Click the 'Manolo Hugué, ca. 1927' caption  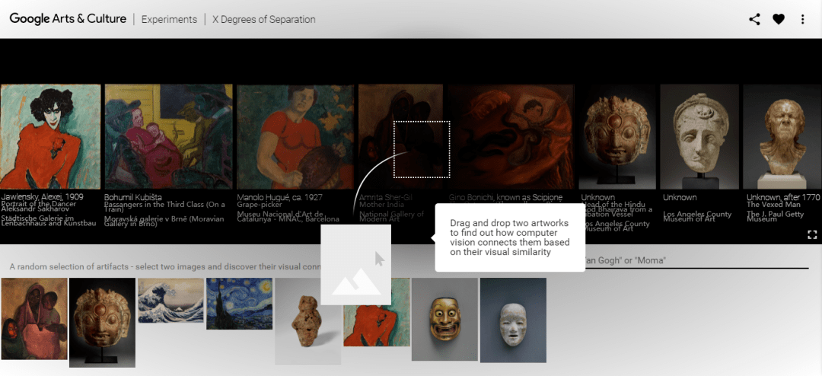click(x=279, y=198)
